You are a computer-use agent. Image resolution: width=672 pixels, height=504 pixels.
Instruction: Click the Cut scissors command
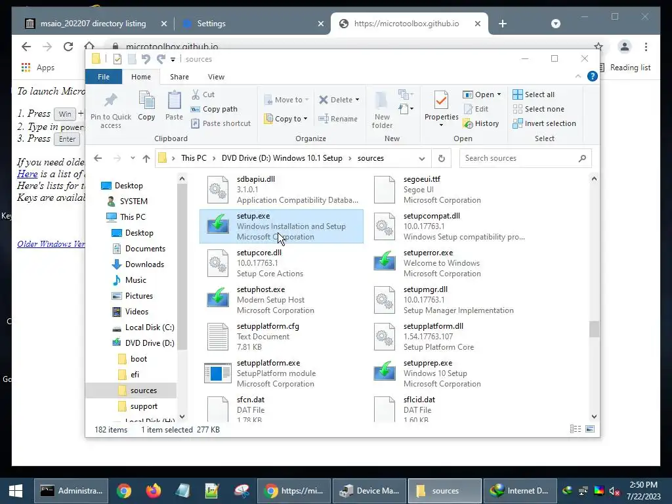coord(203,94)
